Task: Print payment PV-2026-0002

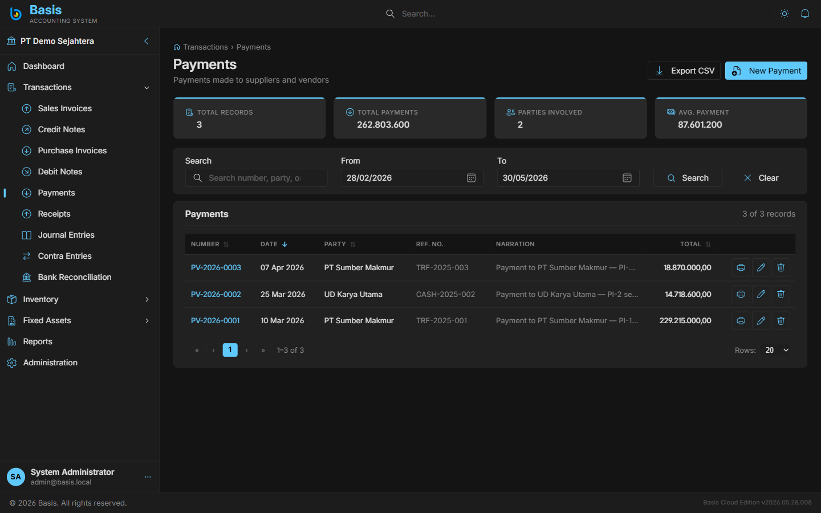Action: (x=741, y=294)
